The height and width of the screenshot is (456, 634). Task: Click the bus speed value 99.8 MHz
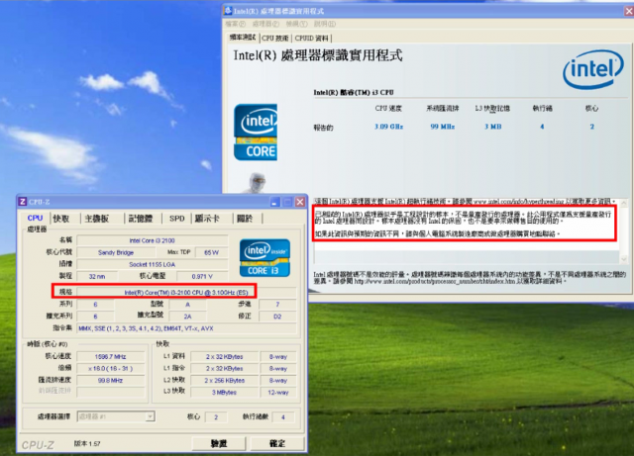click(110, 381)
